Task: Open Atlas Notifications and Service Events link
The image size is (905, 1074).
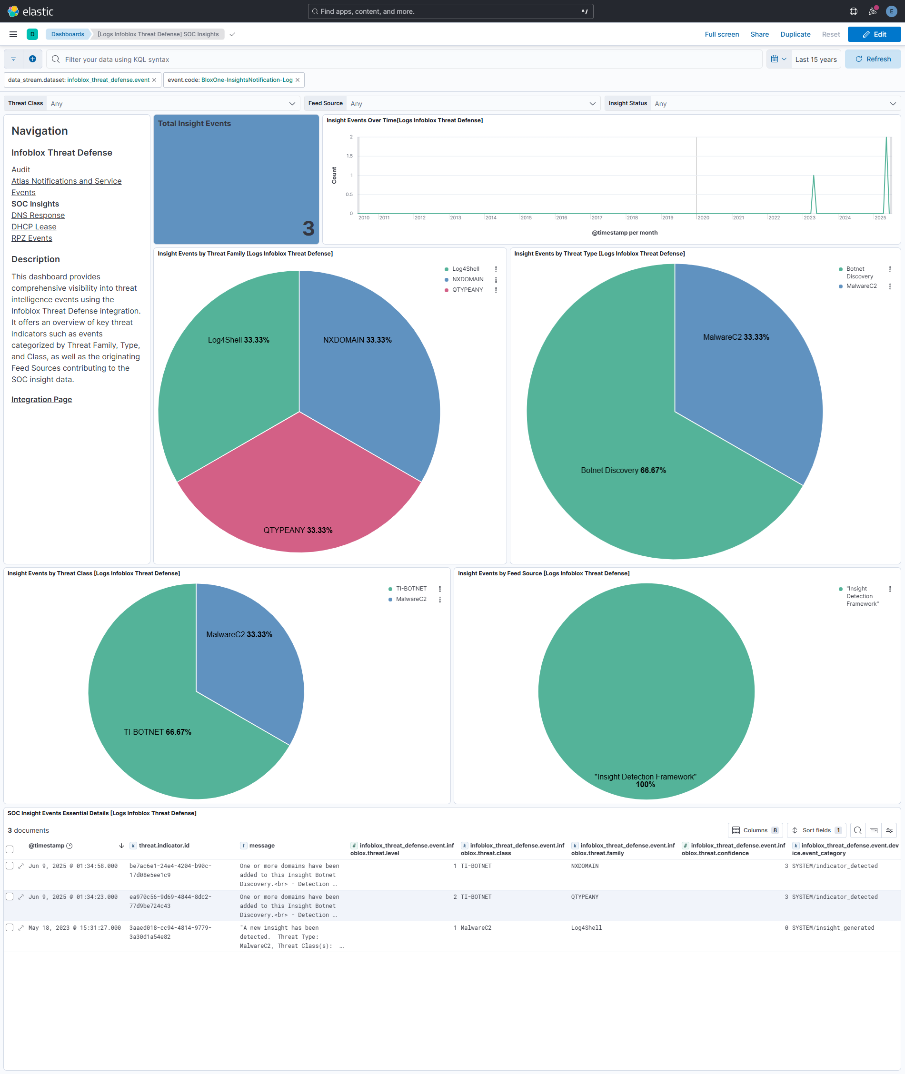Action: click(66, 187)
